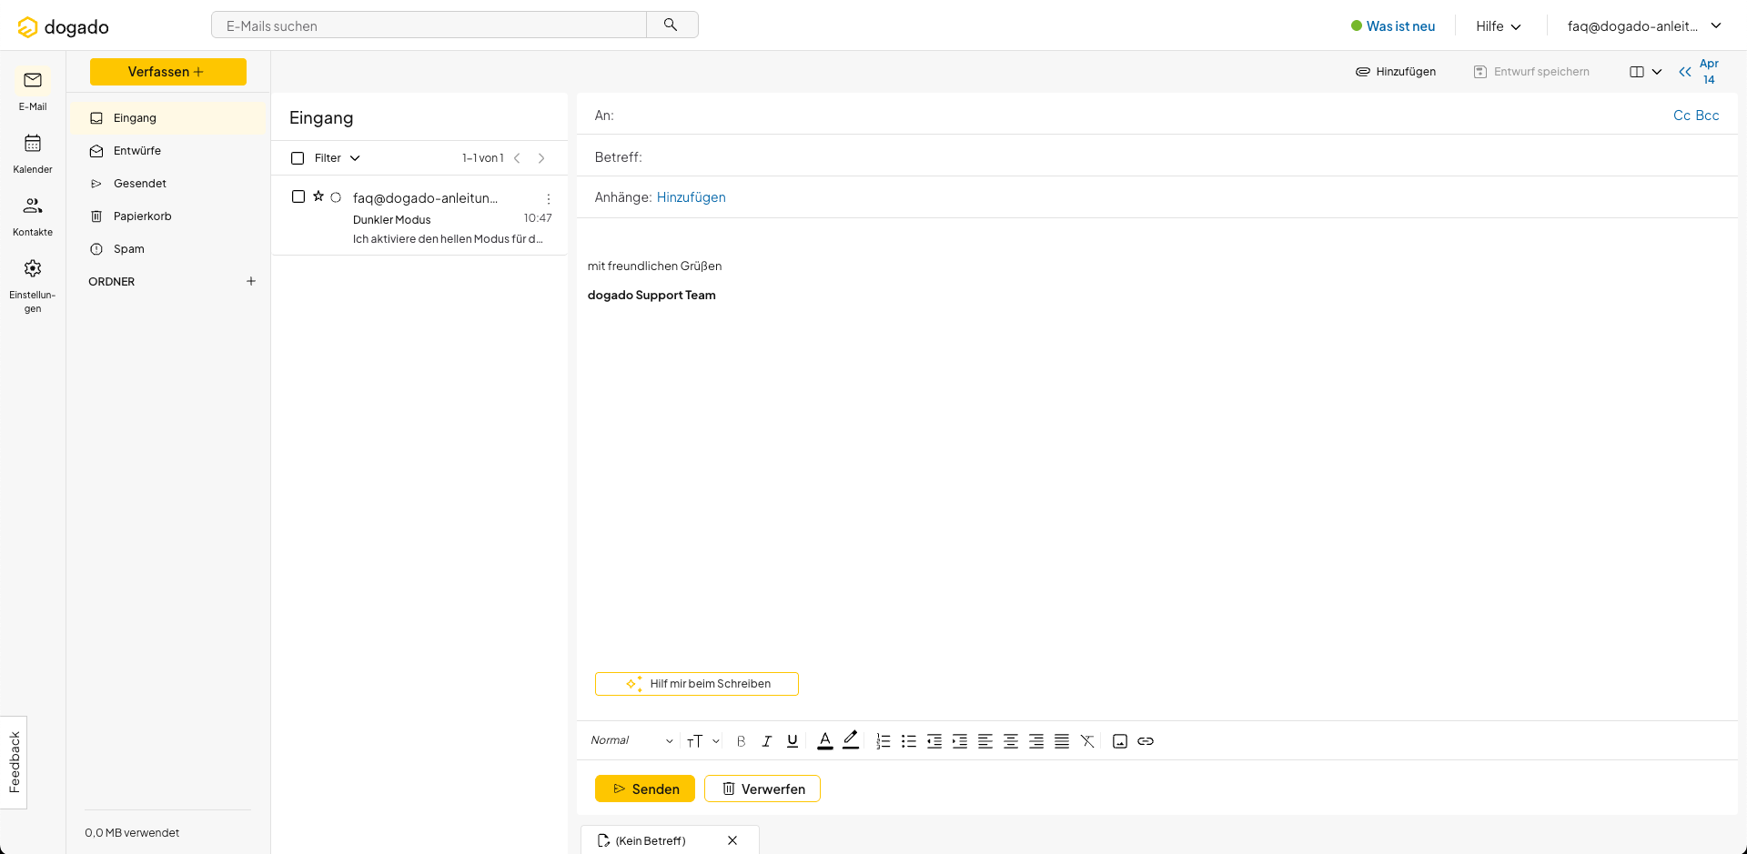Viewport: 1747px width, 854px height.
Task: Open Was ist neu
Action: tap(1393, 26)
